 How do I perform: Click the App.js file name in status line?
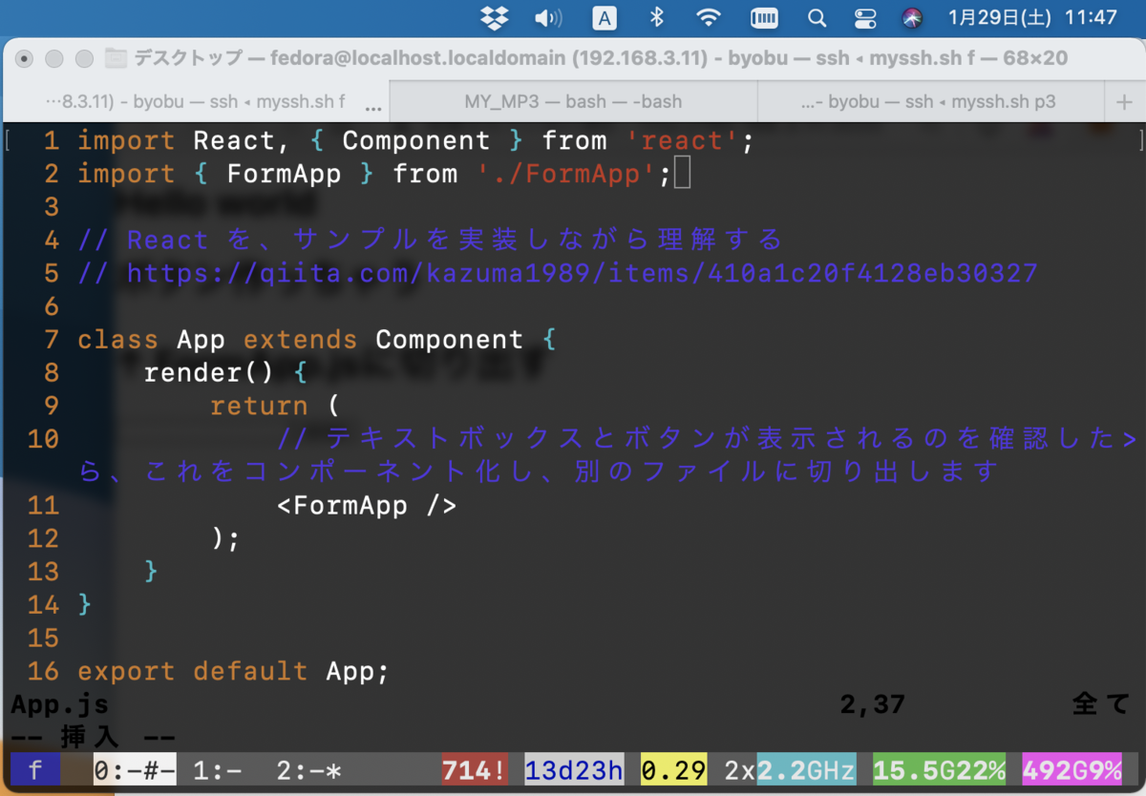click(59, 705)
